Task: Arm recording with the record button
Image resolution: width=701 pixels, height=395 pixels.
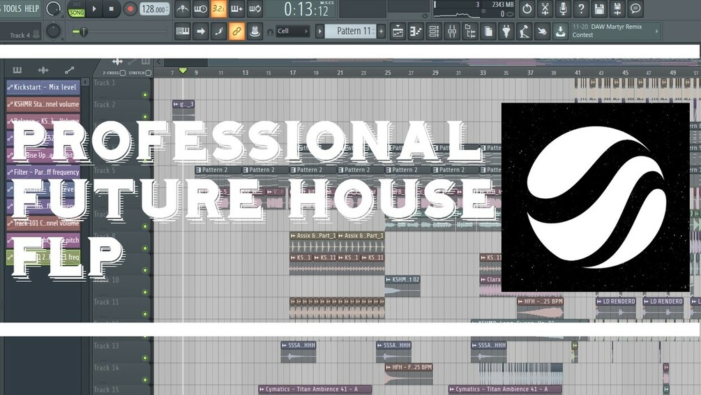Action: tap(130, 8)
